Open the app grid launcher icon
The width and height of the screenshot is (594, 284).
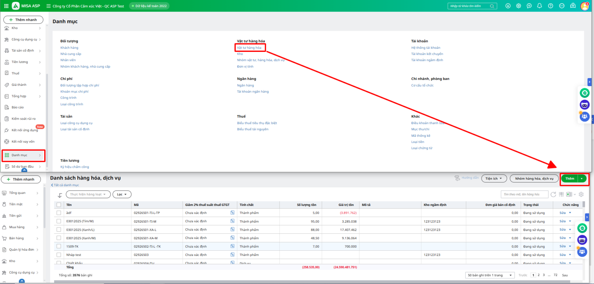[6, 6]
